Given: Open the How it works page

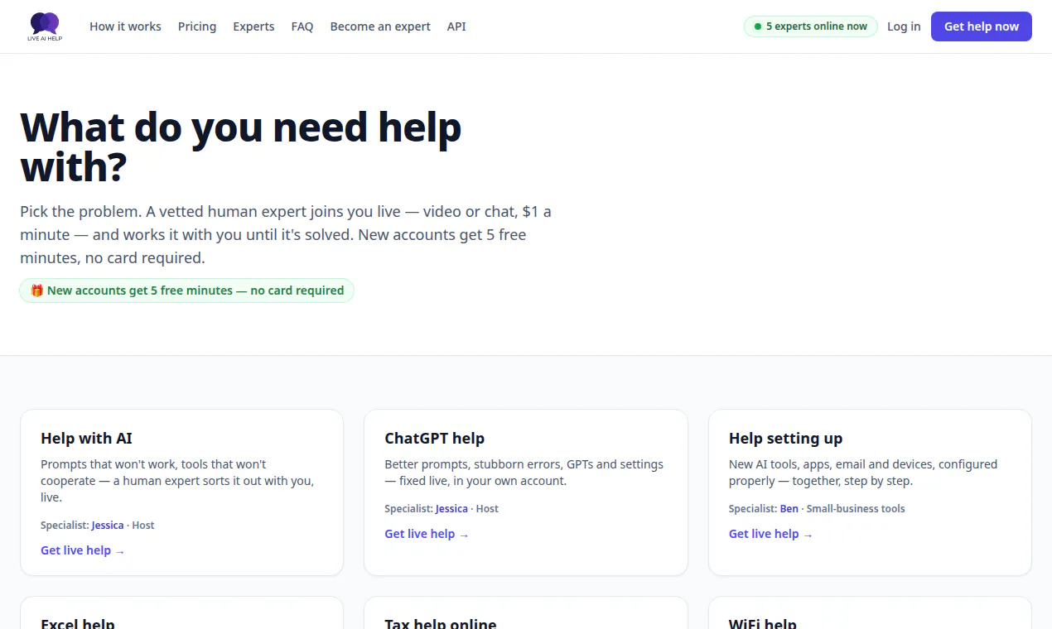Looking at the screenshot, I should (x=125, y=26).
